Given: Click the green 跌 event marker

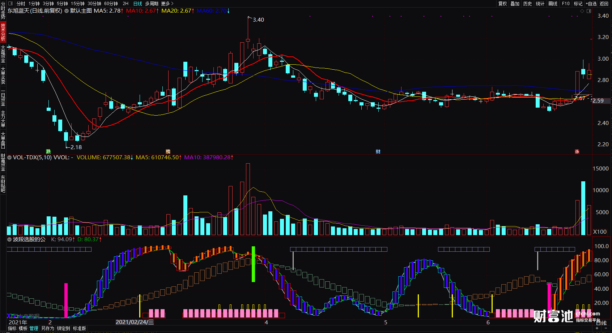Looking at the screenshot, I should click(48, 152).
